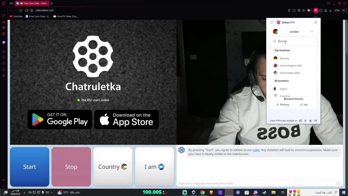Open the AI assistant button
The width and height of the screenshot is (348, 196).
click(x=337, y=10)
